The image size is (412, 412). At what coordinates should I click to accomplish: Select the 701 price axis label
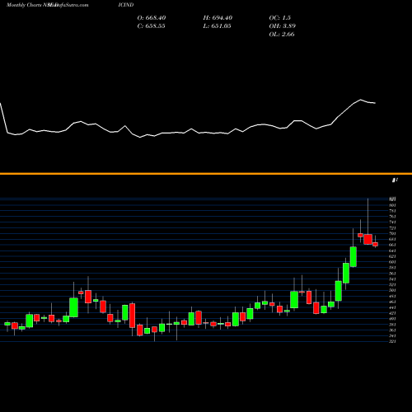click(x=392, y=234)
